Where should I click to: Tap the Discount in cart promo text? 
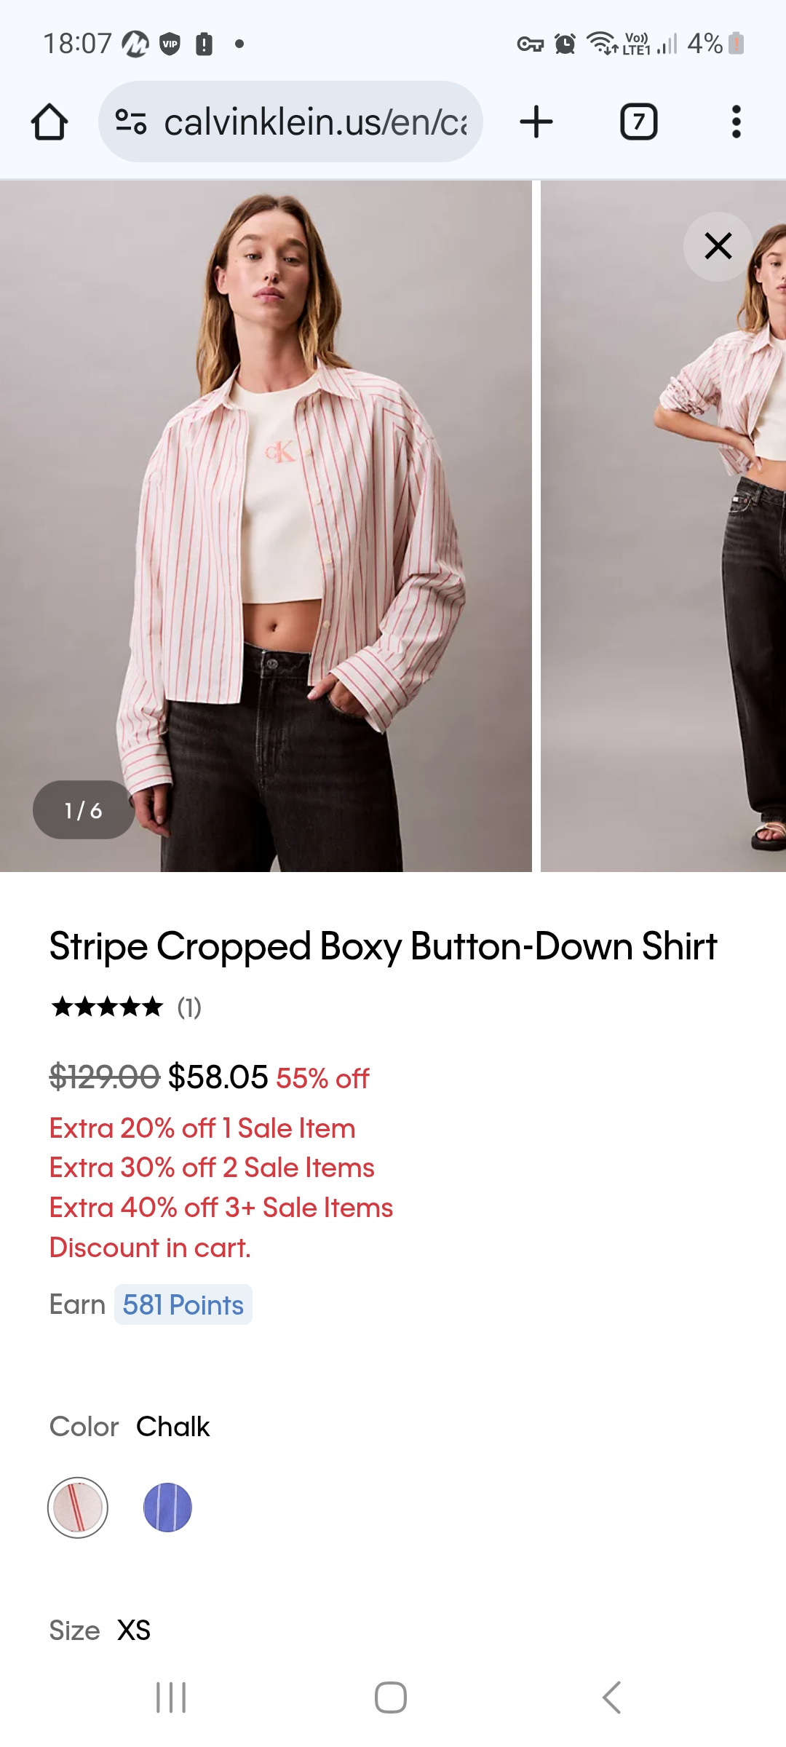coord(150,1248)
